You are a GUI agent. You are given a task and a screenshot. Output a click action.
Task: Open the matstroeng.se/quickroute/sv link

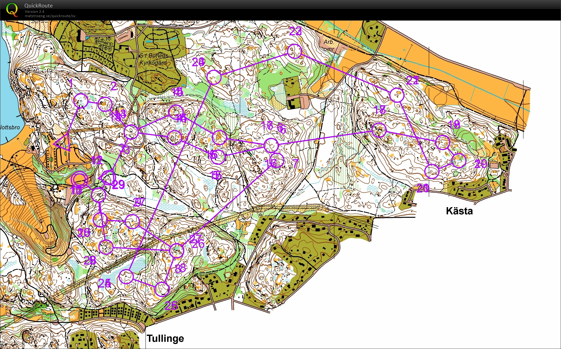click(x=50, y=16)
